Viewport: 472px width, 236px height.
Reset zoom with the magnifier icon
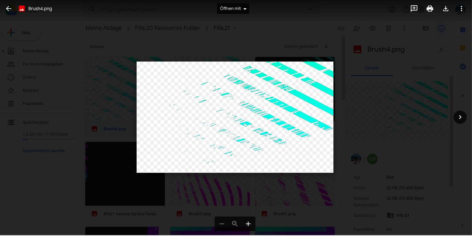tap(235, 224)
